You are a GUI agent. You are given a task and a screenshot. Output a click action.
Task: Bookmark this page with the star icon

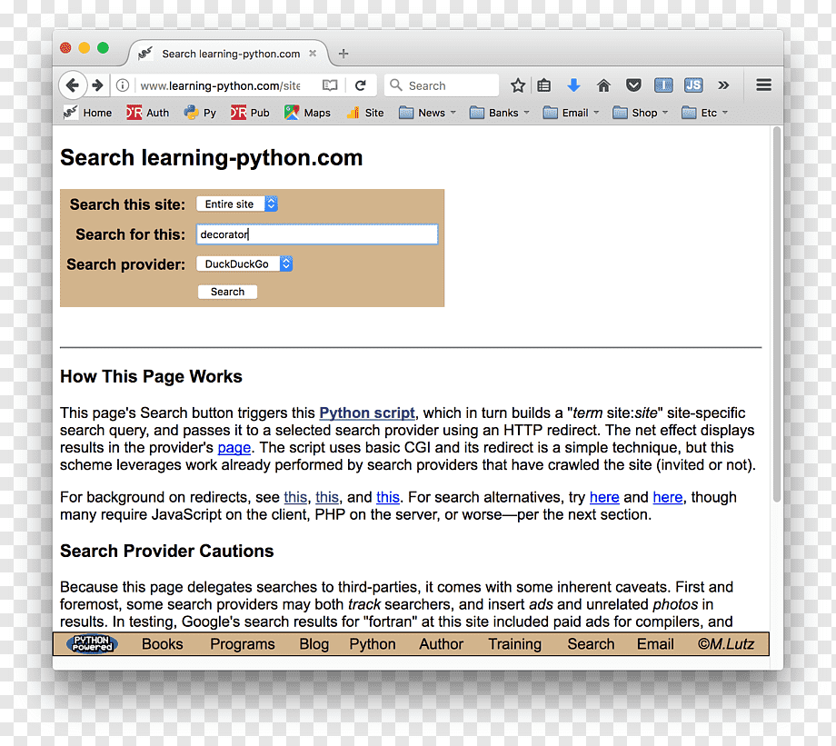tap(517, 85)
